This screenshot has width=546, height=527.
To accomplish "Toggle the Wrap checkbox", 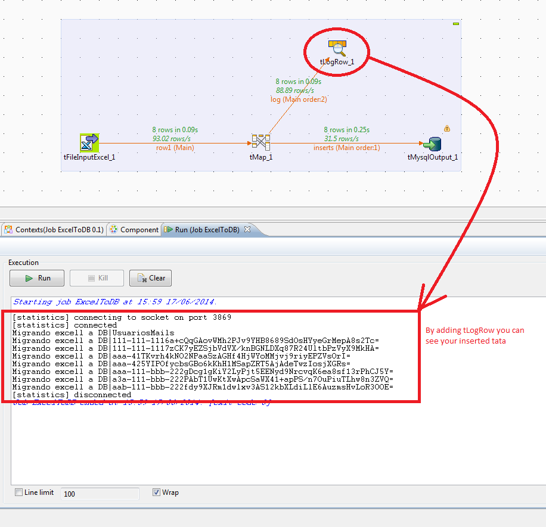I will (x=156, y=492).
